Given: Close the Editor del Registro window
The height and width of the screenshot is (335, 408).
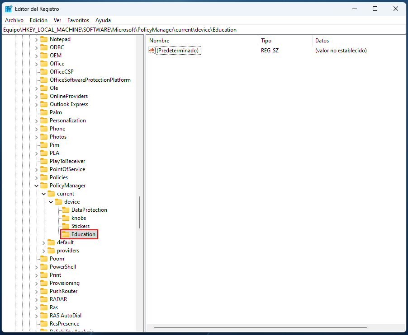Looking at the screenshot, I should [x=396, y=9].
